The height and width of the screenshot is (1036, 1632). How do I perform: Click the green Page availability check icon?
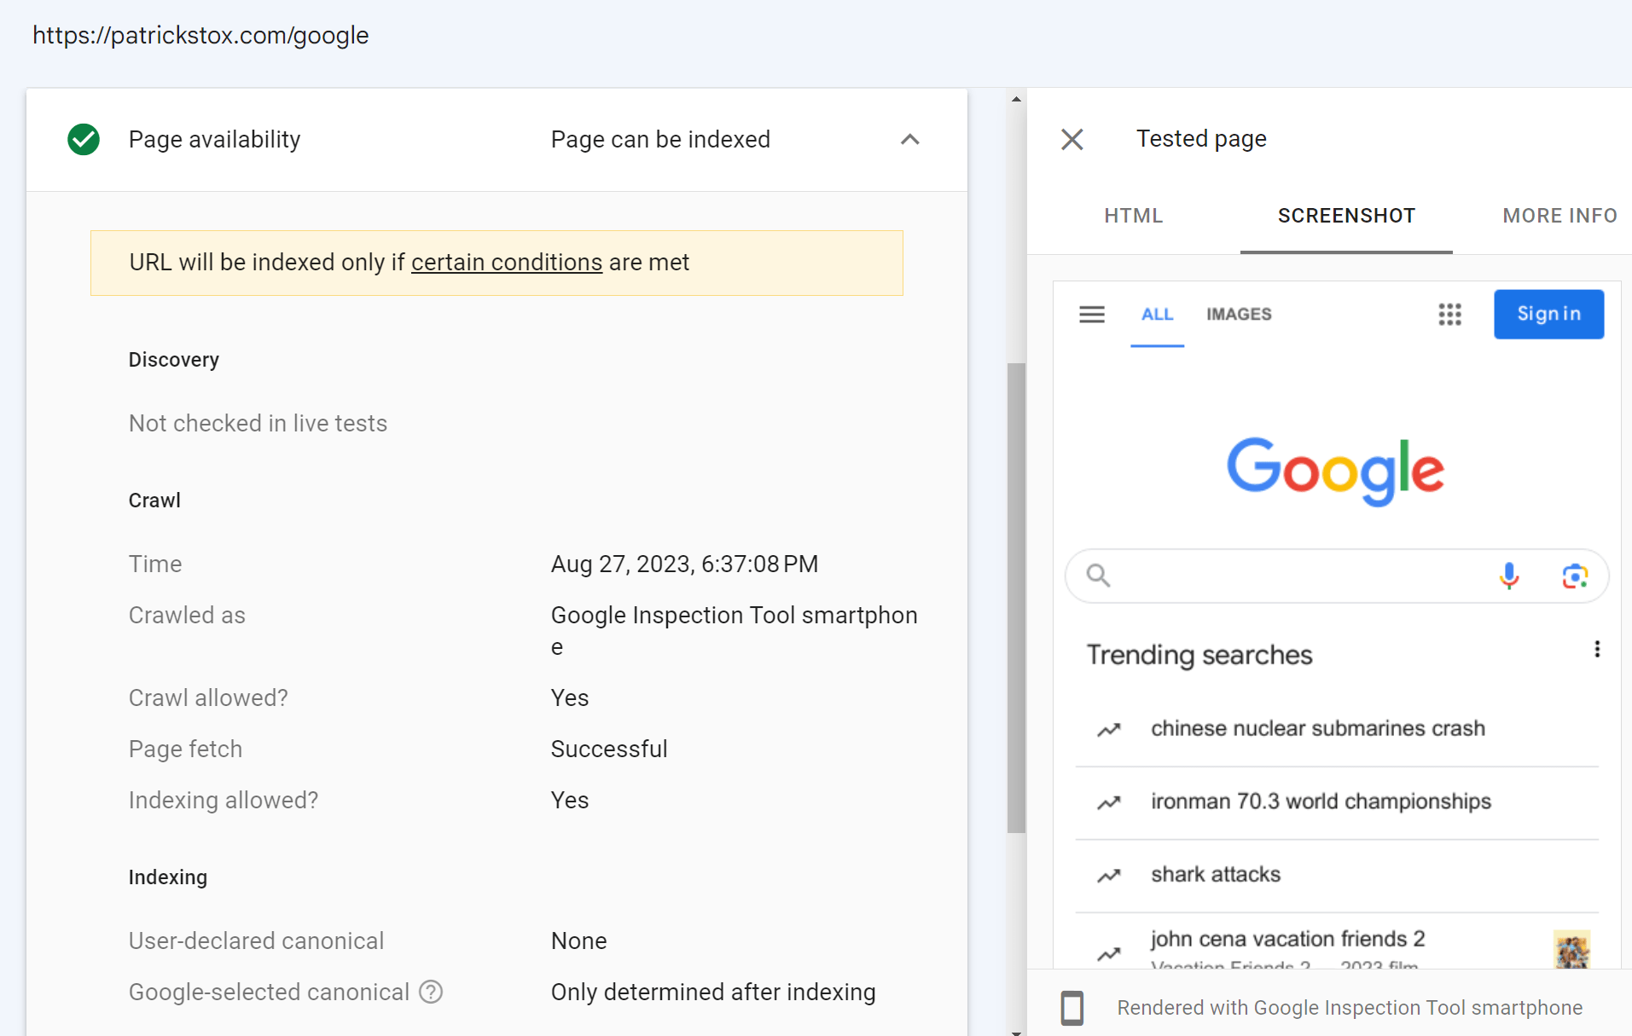pos(83,139)
